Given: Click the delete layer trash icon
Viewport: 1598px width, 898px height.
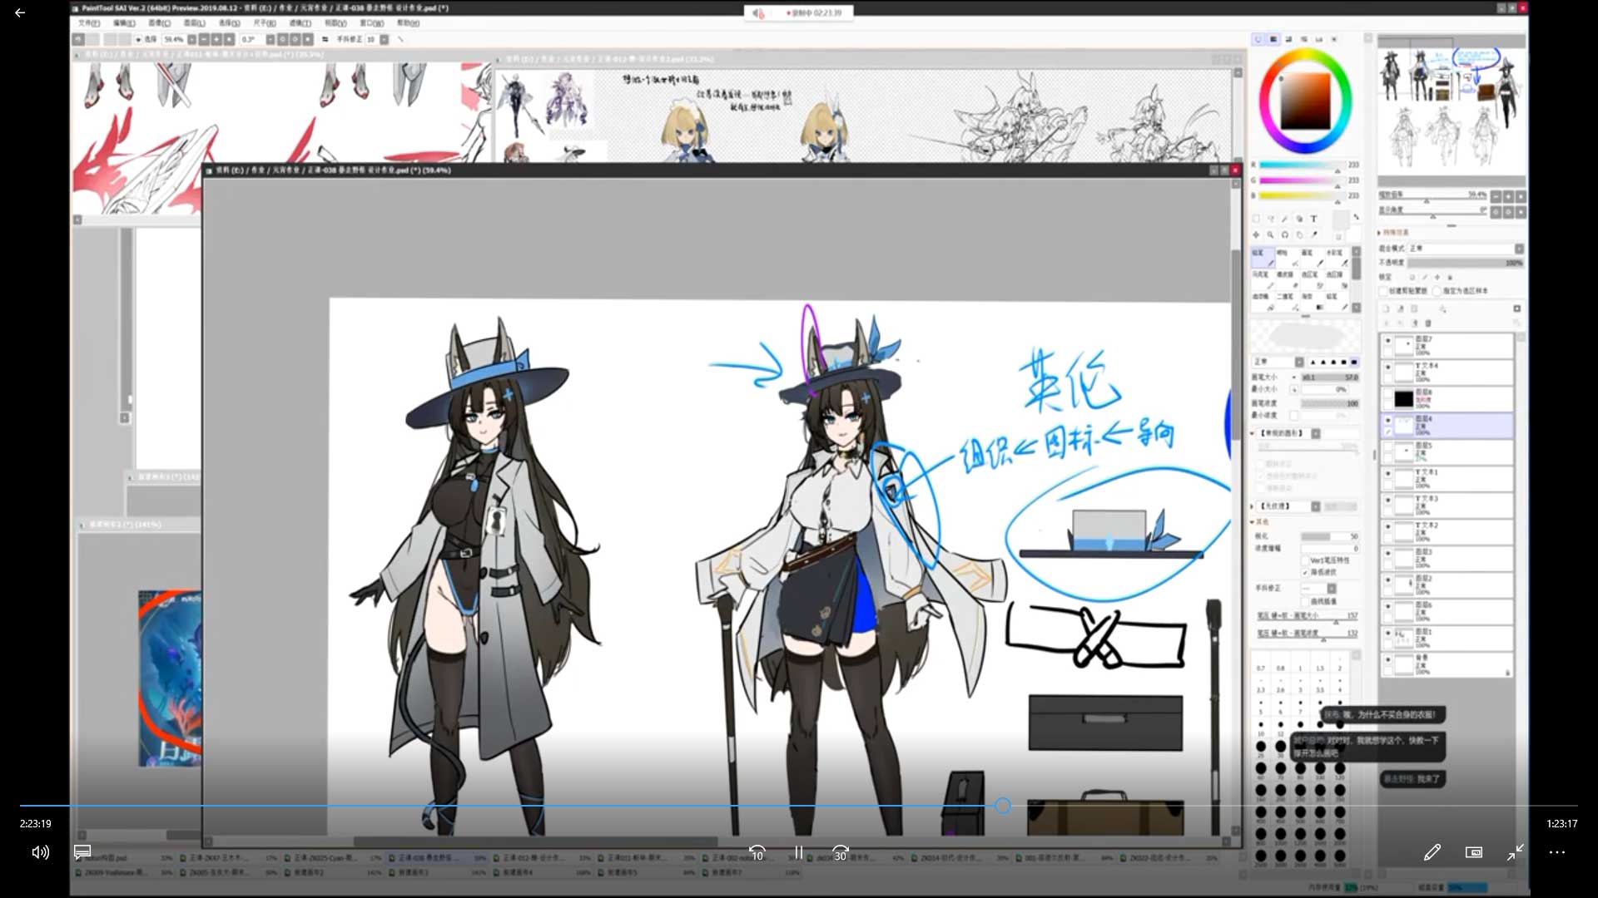Looking at the screenshot, I should (1428, 323).
